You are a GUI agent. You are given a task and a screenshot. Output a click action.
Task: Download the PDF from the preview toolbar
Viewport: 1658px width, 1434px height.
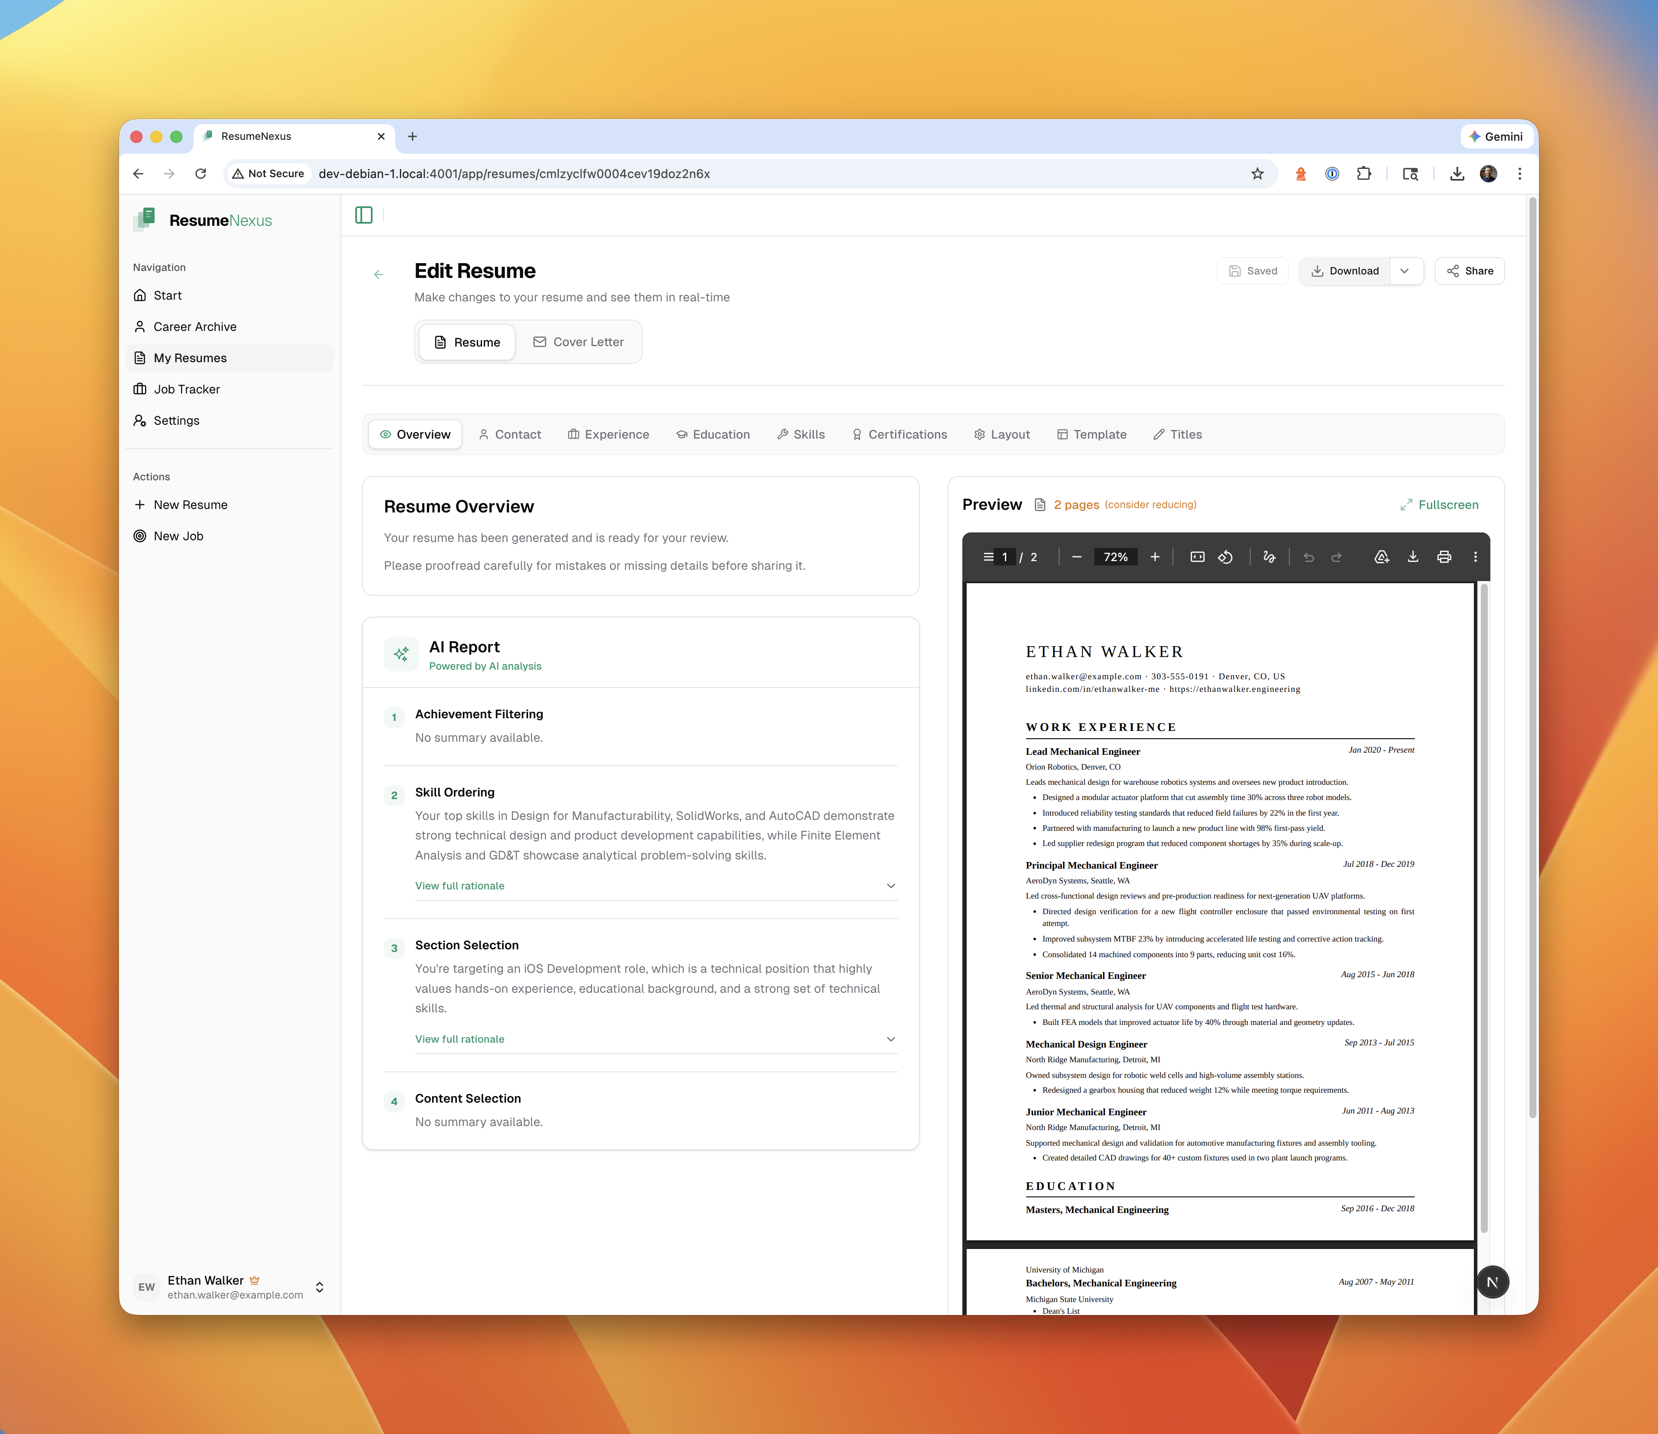[x=1412, y=556]
